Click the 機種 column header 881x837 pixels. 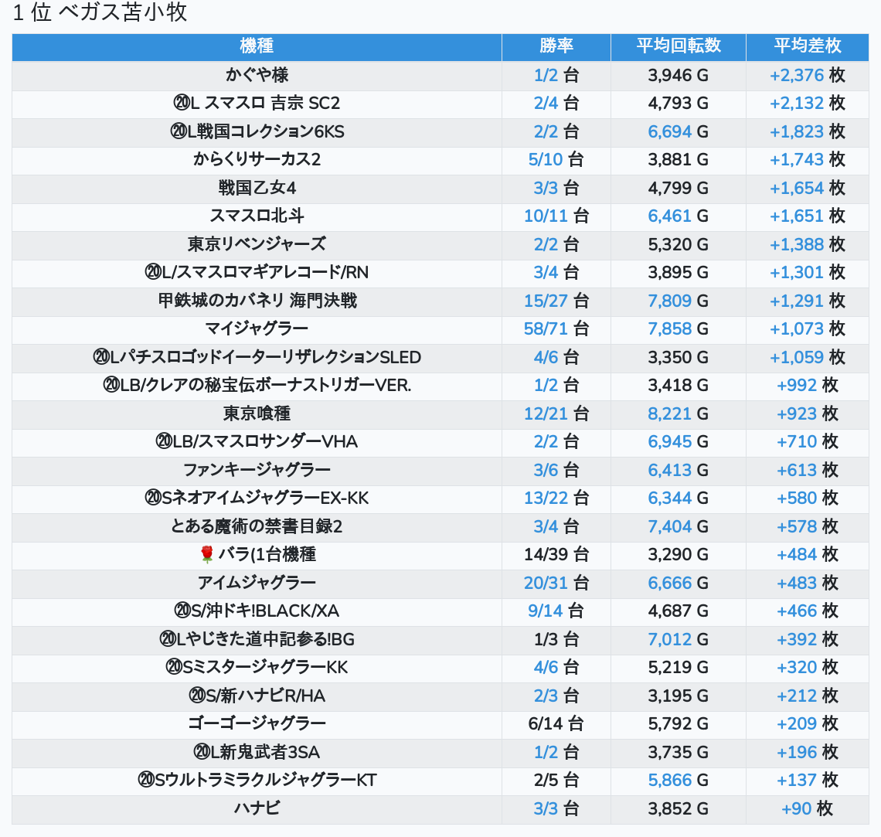click(x=257, y=46)
